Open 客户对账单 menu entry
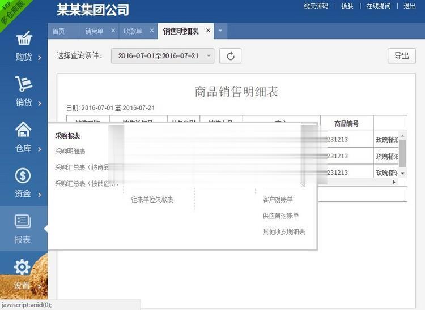Viewport: 425px width, 310px height. [278, 200]
